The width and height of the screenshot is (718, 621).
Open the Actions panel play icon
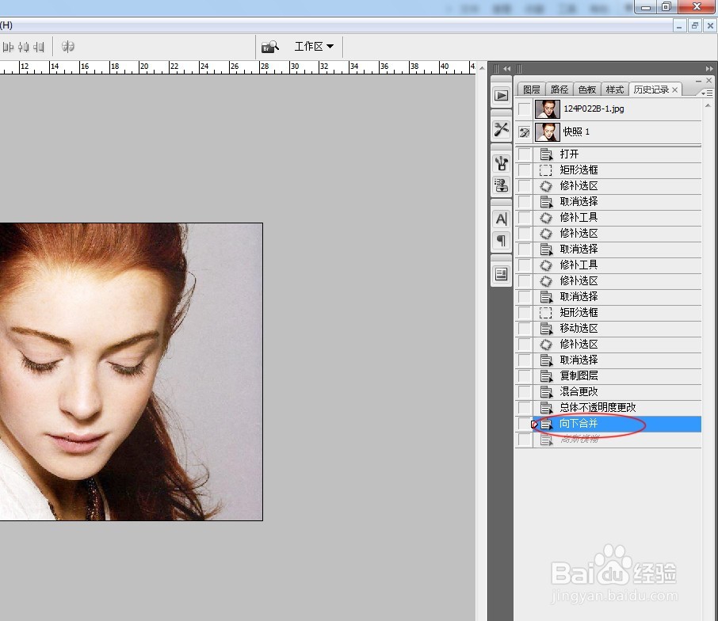pos(501,95)
